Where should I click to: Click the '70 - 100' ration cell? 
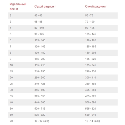click(90, 22)
